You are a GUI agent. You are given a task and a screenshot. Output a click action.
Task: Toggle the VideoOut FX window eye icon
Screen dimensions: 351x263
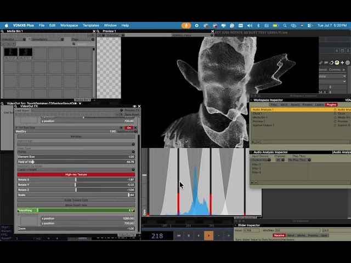point(134,106)
